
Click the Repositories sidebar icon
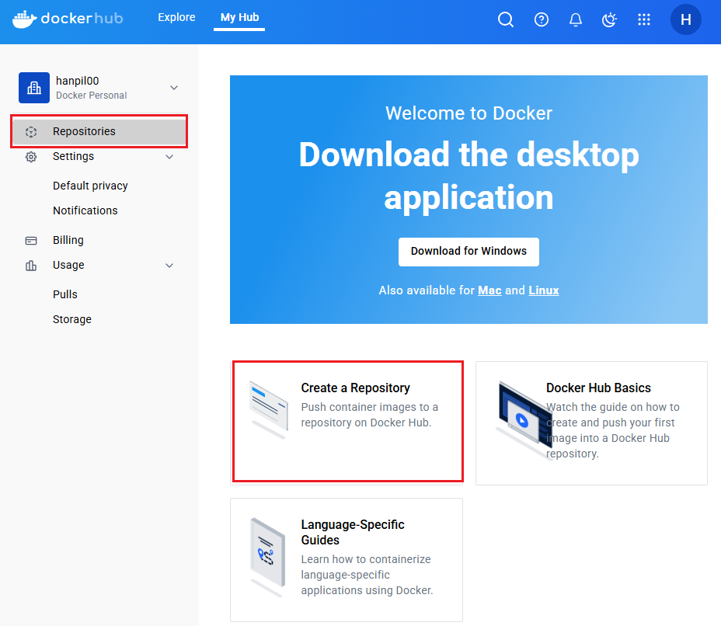31,132
